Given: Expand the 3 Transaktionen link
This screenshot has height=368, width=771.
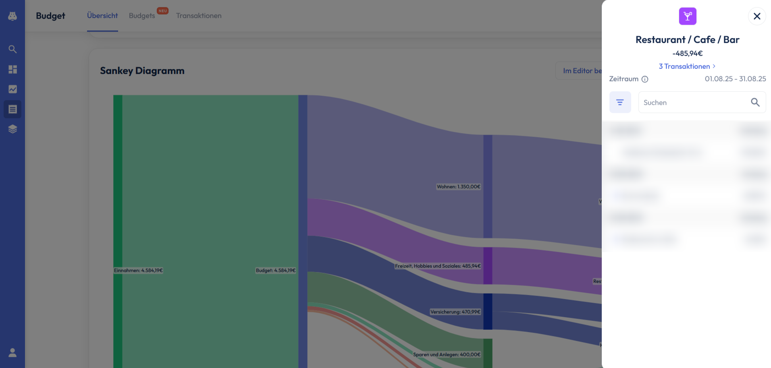Looking at the screenshot, I should 687,66.
